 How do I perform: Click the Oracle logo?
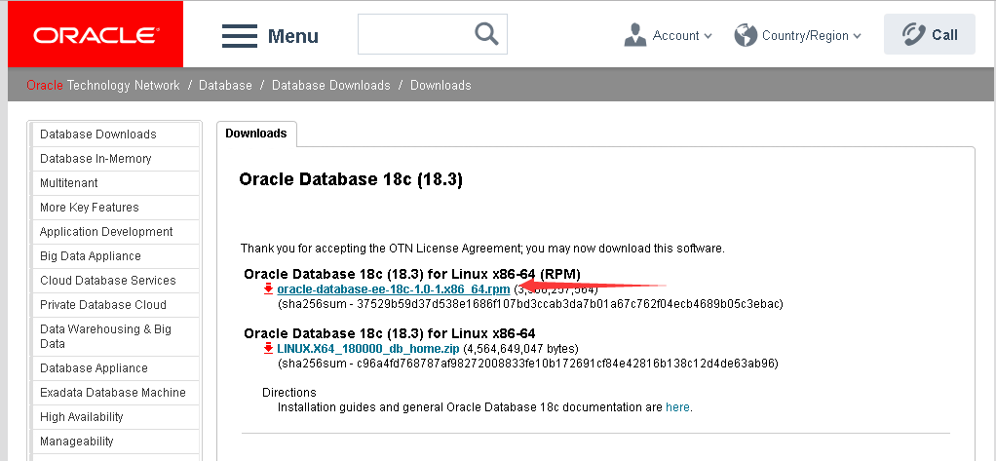point(96,35)
